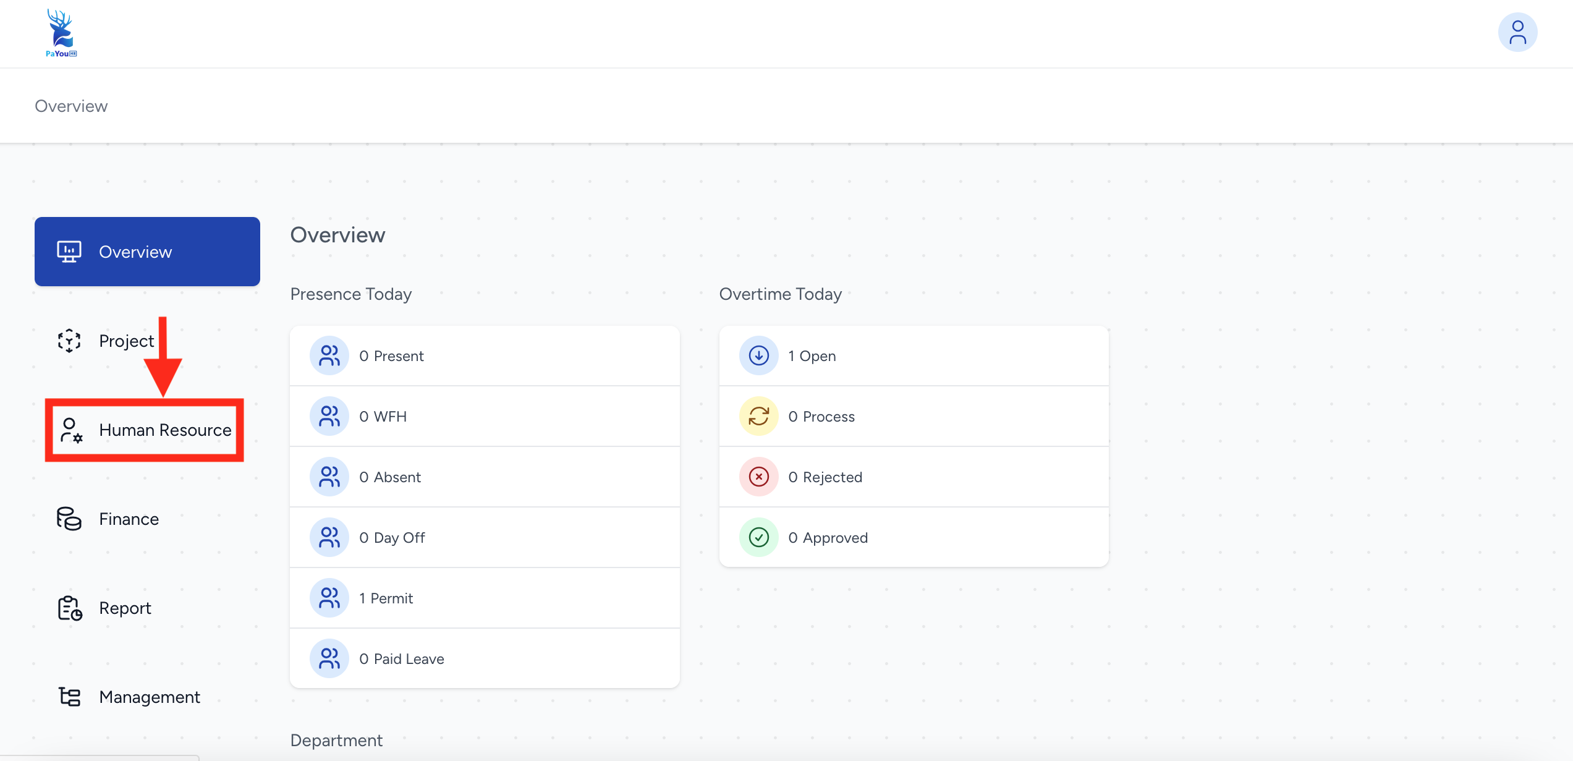Click the blue Open download-arrow icon

click(758, 355)
